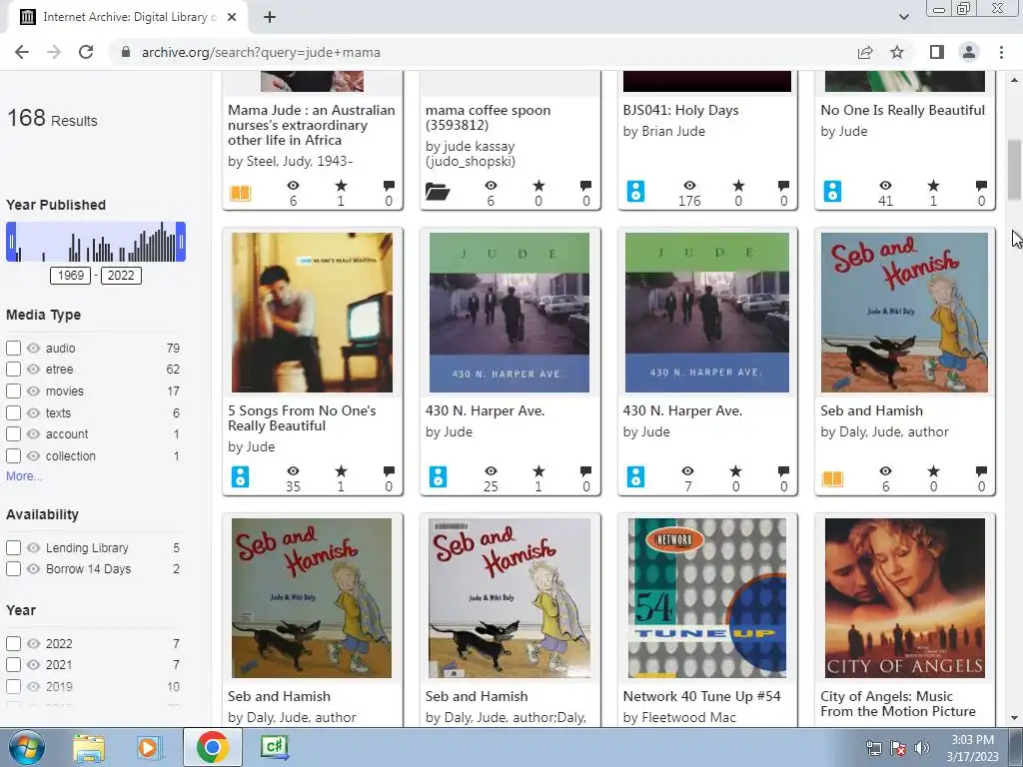Check the account media type checkbox

coord(13,434)
